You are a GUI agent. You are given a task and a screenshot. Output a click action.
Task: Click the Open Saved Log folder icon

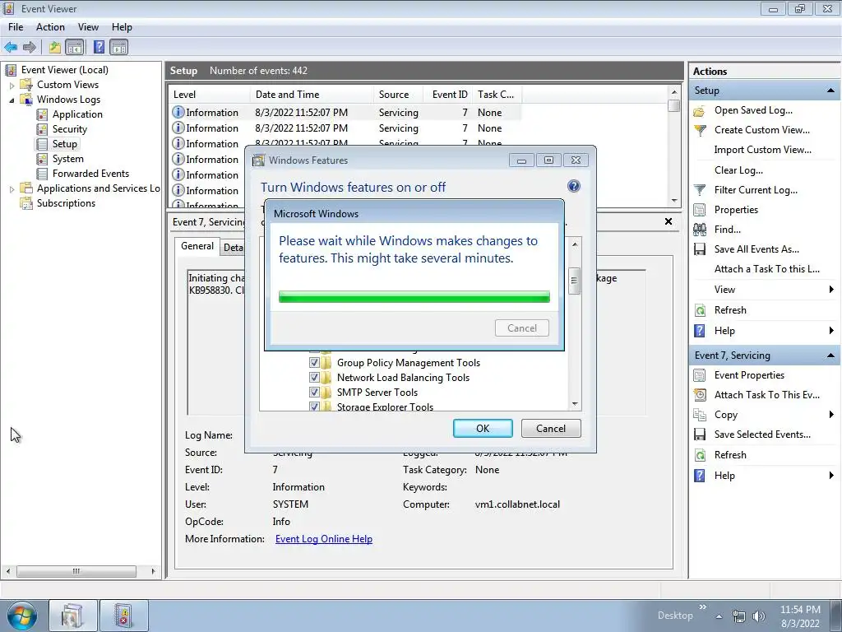tap(699, 111)
